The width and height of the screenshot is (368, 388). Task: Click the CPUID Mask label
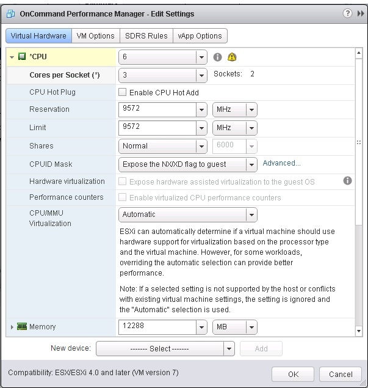tap(51, 164)
